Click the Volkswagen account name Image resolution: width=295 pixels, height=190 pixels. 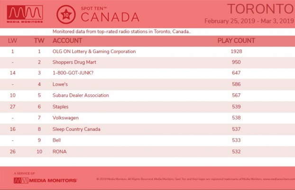pos(65,118)
